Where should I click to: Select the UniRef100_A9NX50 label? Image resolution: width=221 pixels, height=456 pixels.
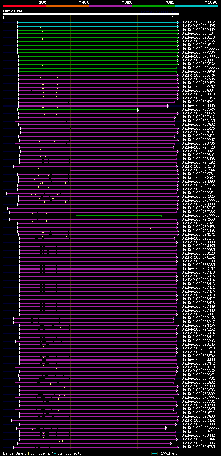click(x=198, y=326)
